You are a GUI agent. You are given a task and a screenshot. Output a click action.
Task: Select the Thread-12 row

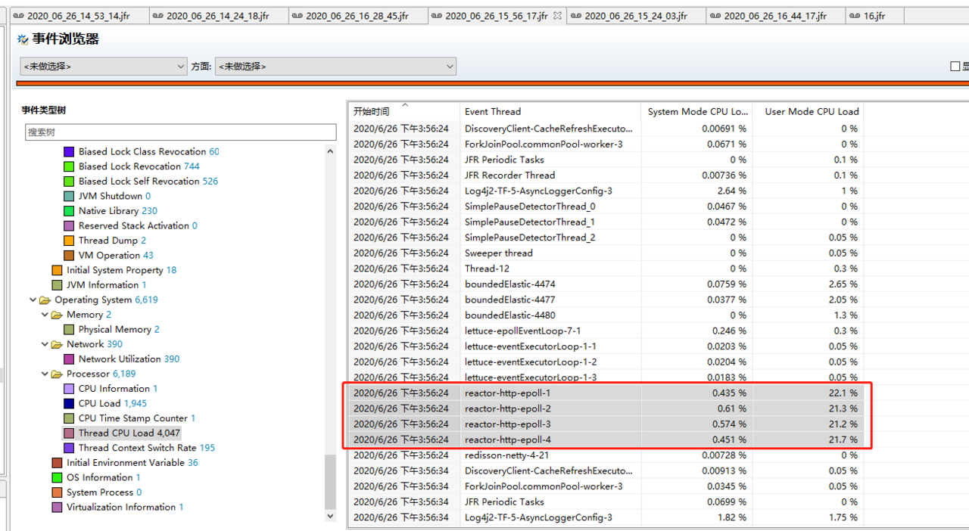tap(606, 269)
